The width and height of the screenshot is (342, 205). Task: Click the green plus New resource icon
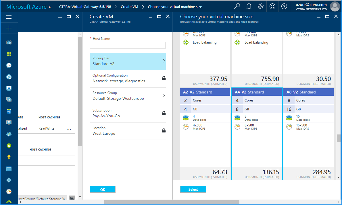pos(9,28)
